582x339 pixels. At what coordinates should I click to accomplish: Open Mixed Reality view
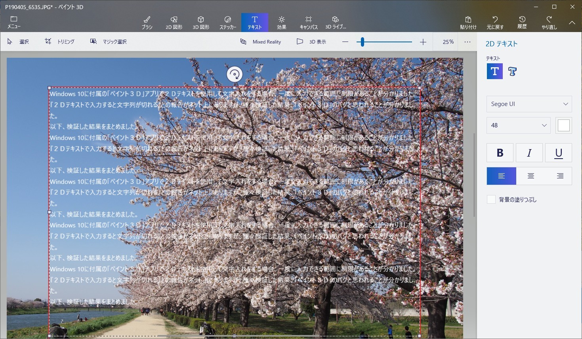point(261,42)
